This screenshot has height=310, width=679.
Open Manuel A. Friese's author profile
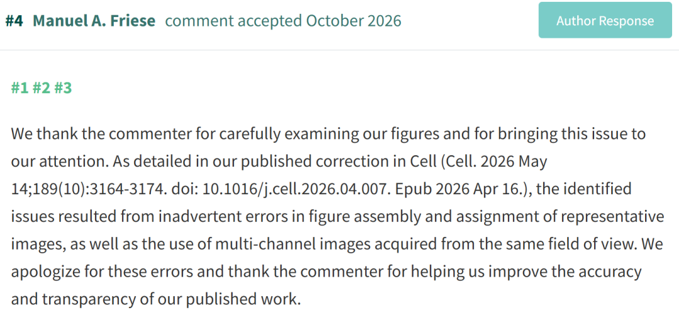tap(94, 21)
